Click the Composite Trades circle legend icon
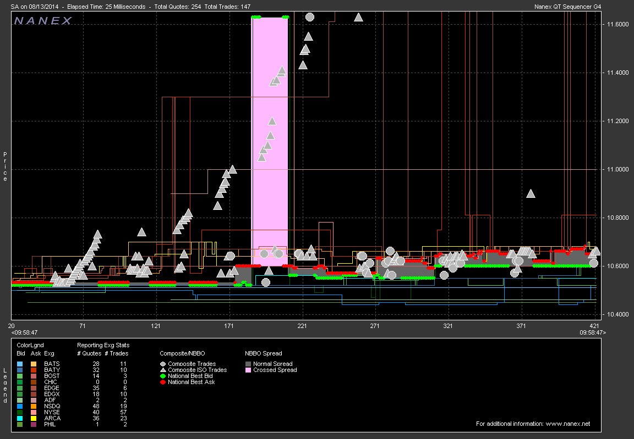Image resolution: width=634 pixels, height=439 pixels. (163, 364)
